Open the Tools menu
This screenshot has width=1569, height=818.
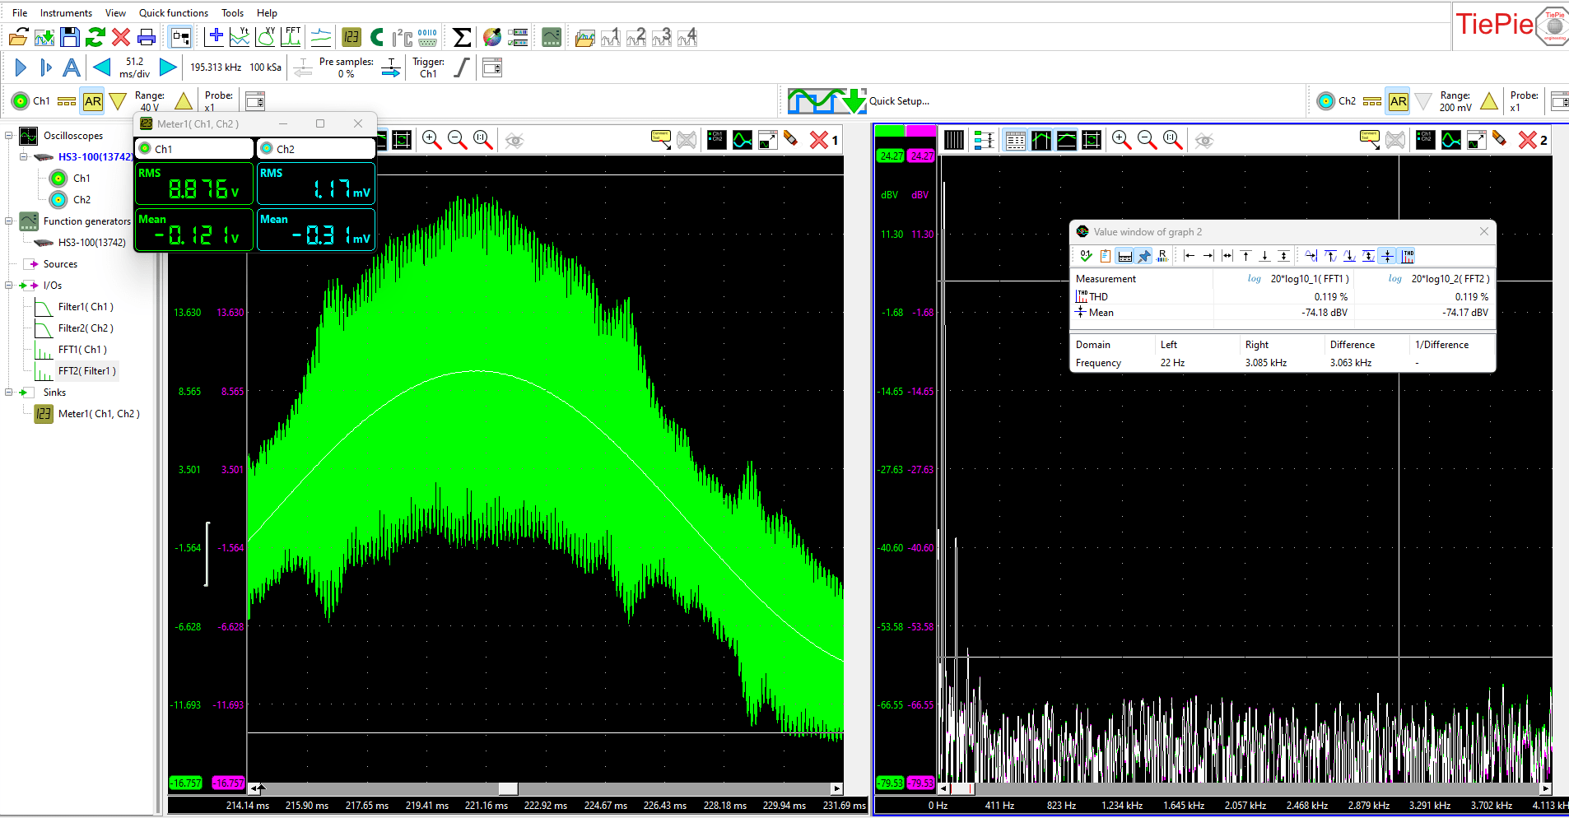[232, 13]
